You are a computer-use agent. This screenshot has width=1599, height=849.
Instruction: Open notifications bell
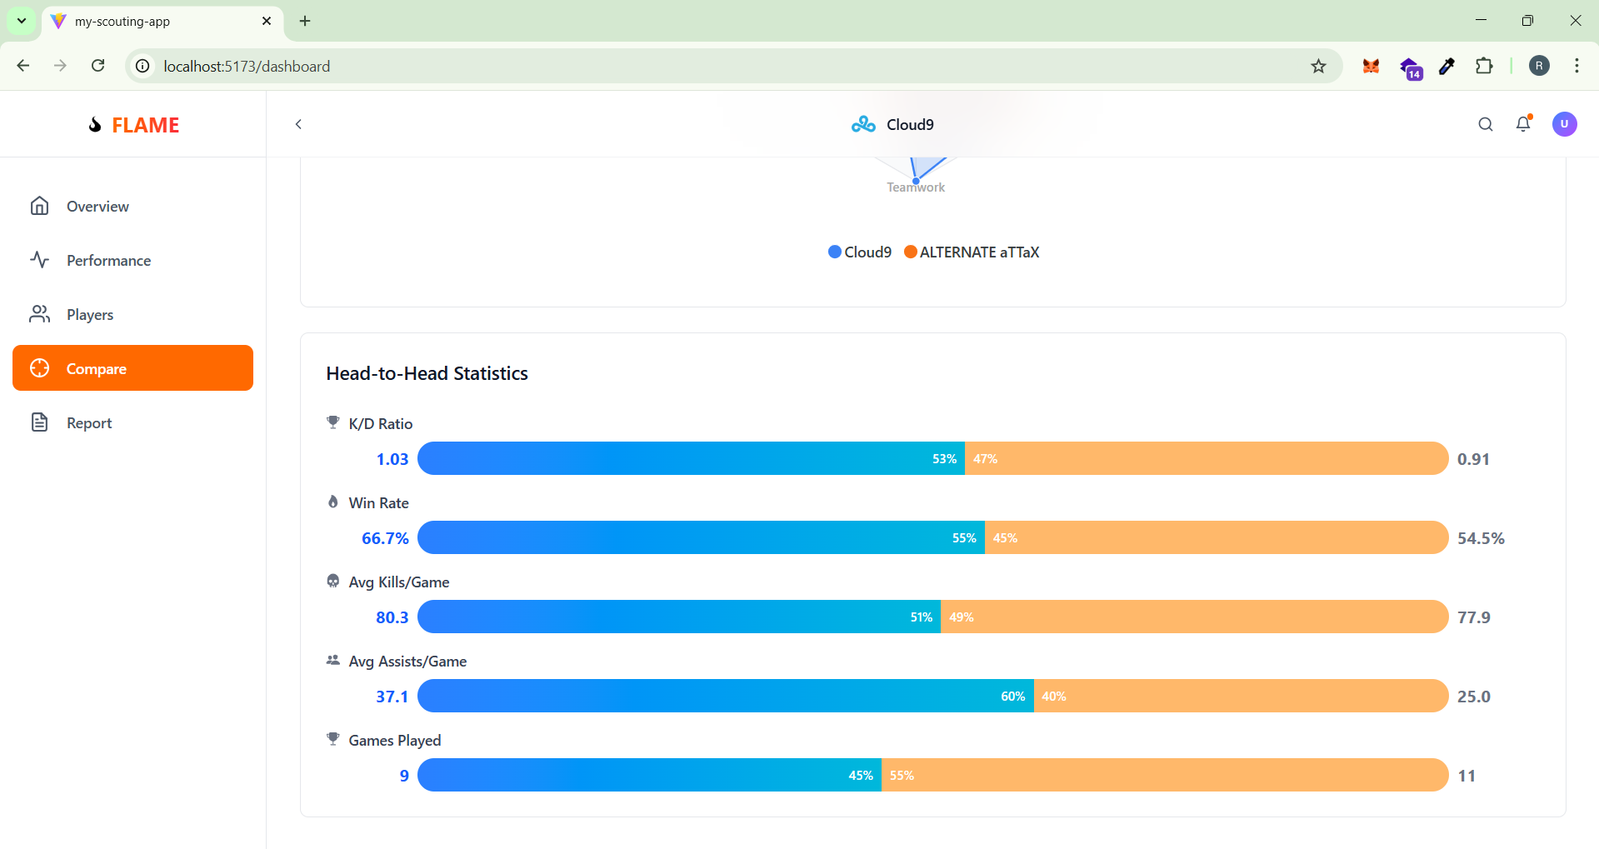(x=1523, y=123)
